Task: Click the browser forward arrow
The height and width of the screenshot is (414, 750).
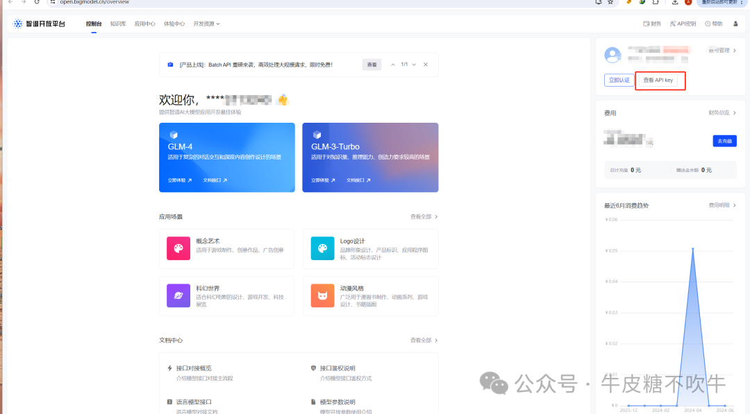Action: tap(24, 2)
